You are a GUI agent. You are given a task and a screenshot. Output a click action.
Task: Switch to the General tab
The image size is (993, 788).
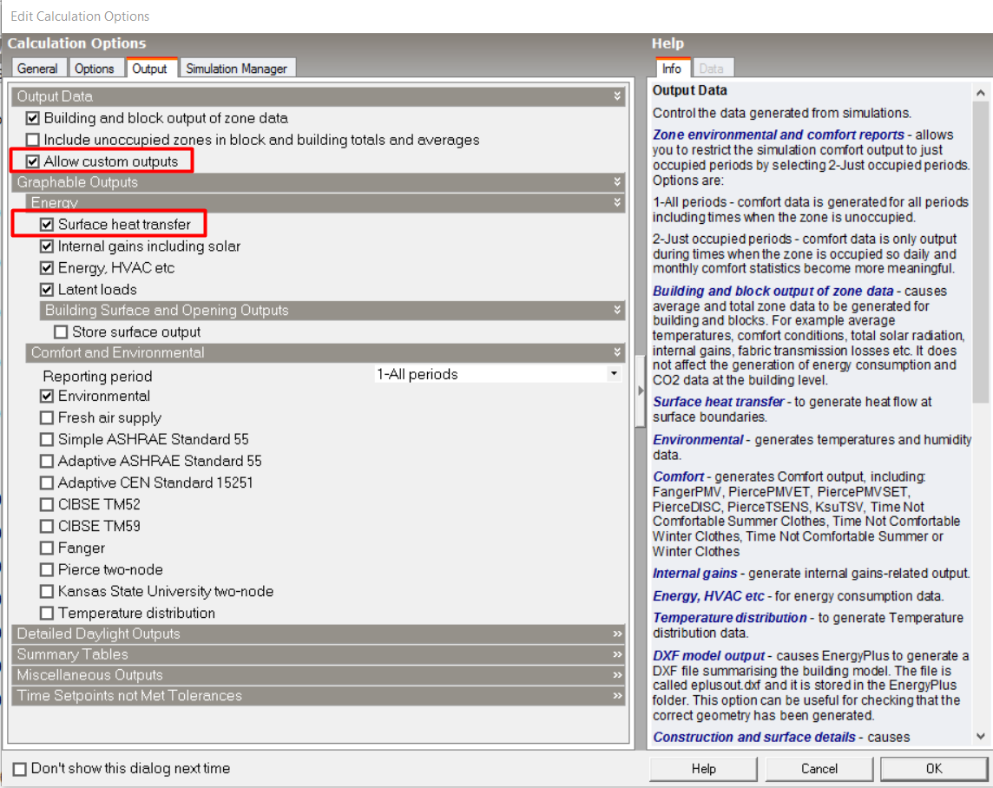tap(37, 69)
